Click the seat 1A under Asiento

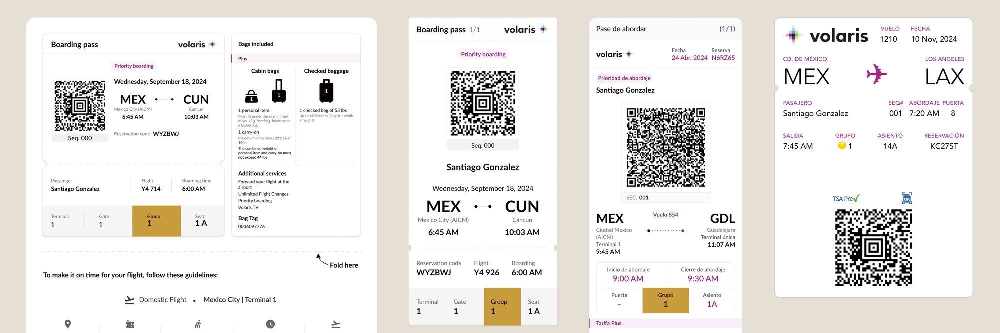pos(712,304)
